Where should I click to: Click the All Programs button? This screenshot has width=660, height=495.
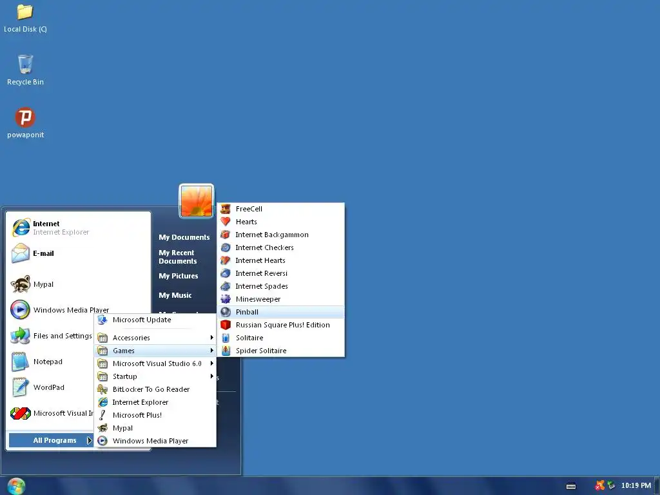pyautogui.click(x=50, y=440)
